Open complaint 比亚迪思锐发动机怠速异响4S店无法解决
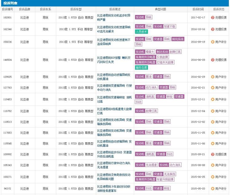The image size is (230, 195). coord(114,29)
